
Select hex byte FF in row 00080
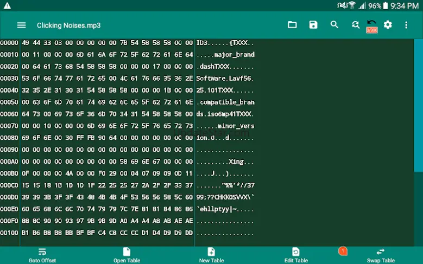(x=80, y=138)
